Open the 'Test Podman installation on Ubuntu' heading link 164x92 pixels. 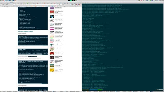pos(25,31)
